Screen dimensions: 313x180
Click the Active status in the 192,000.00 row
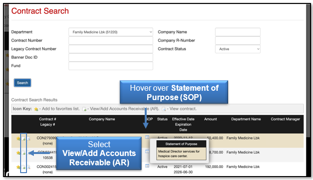tap(162, 167)
